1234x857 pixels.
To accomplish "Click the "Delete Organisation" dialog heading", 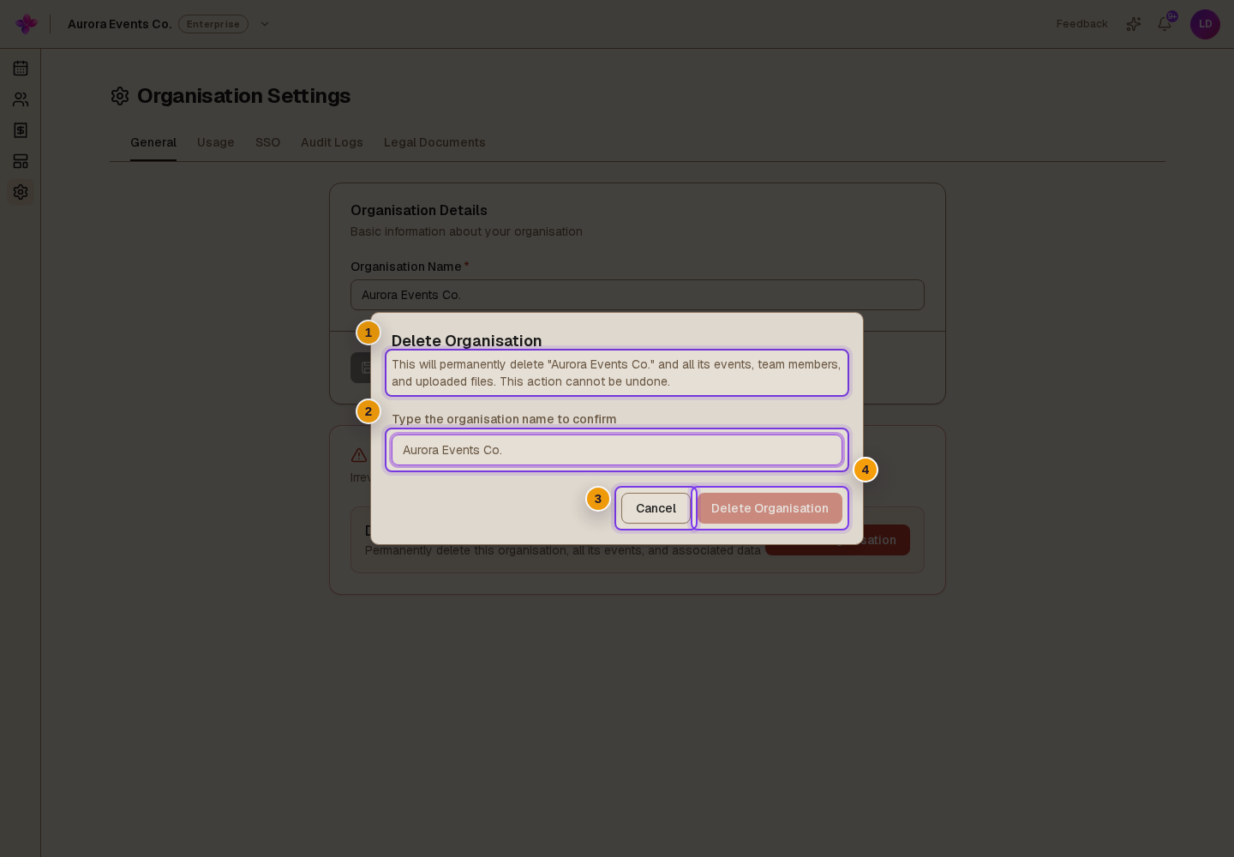I will tap(466, 341).
